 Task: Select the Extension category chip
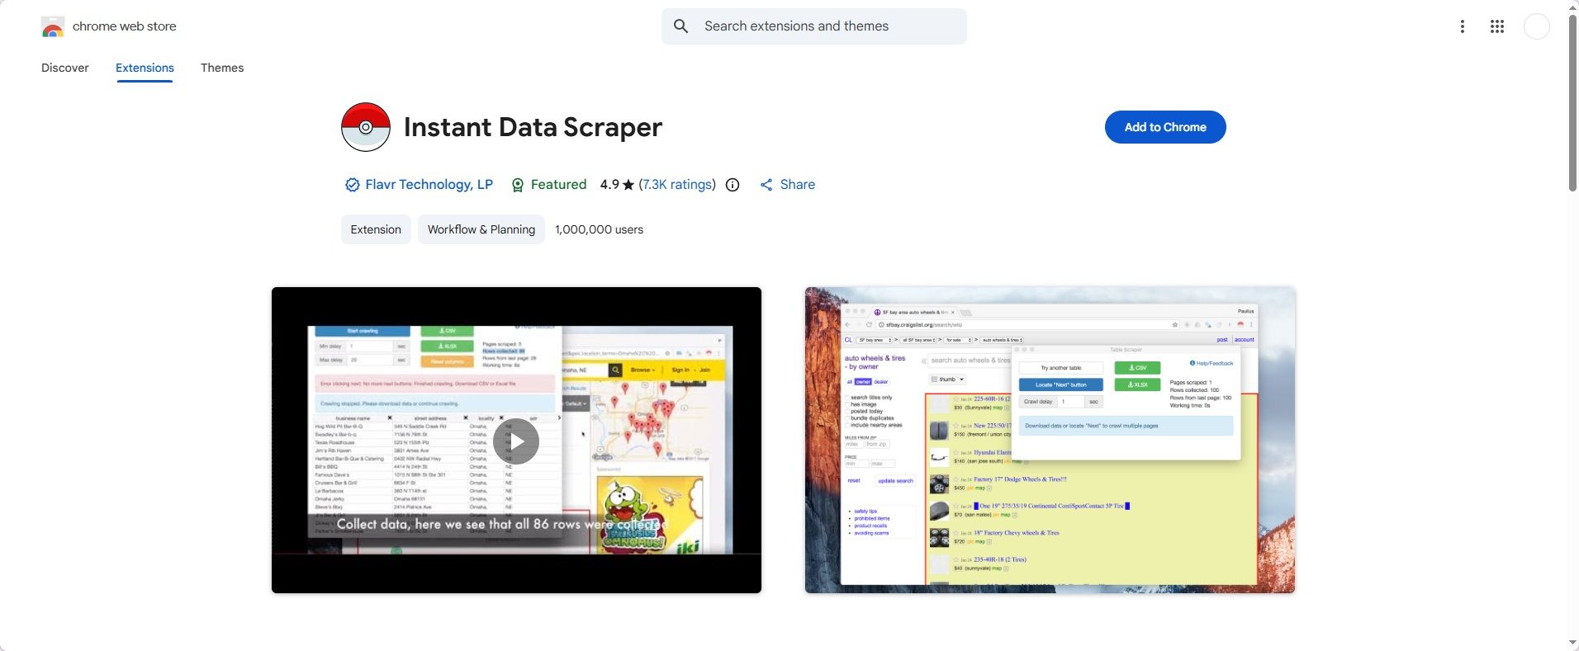pyautogui.click(x=376, y=229)
